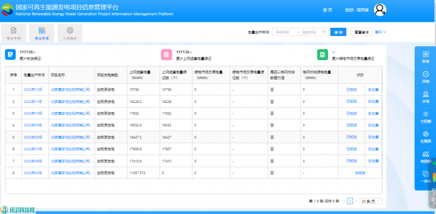Select page 1 in pagination
The image size is (436, 214).
pos(350,201)
